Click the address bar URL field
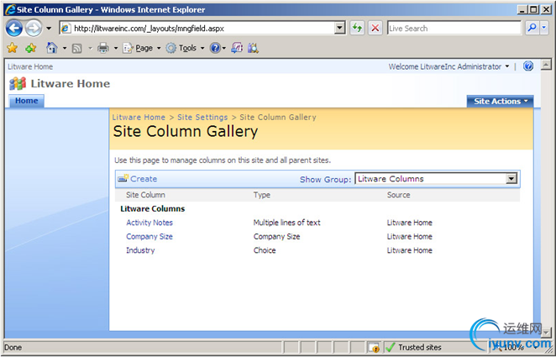 click(x=198, y=29)
